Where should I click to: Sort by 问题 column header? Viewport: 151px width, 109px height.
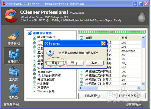click(x=102, y=38)
